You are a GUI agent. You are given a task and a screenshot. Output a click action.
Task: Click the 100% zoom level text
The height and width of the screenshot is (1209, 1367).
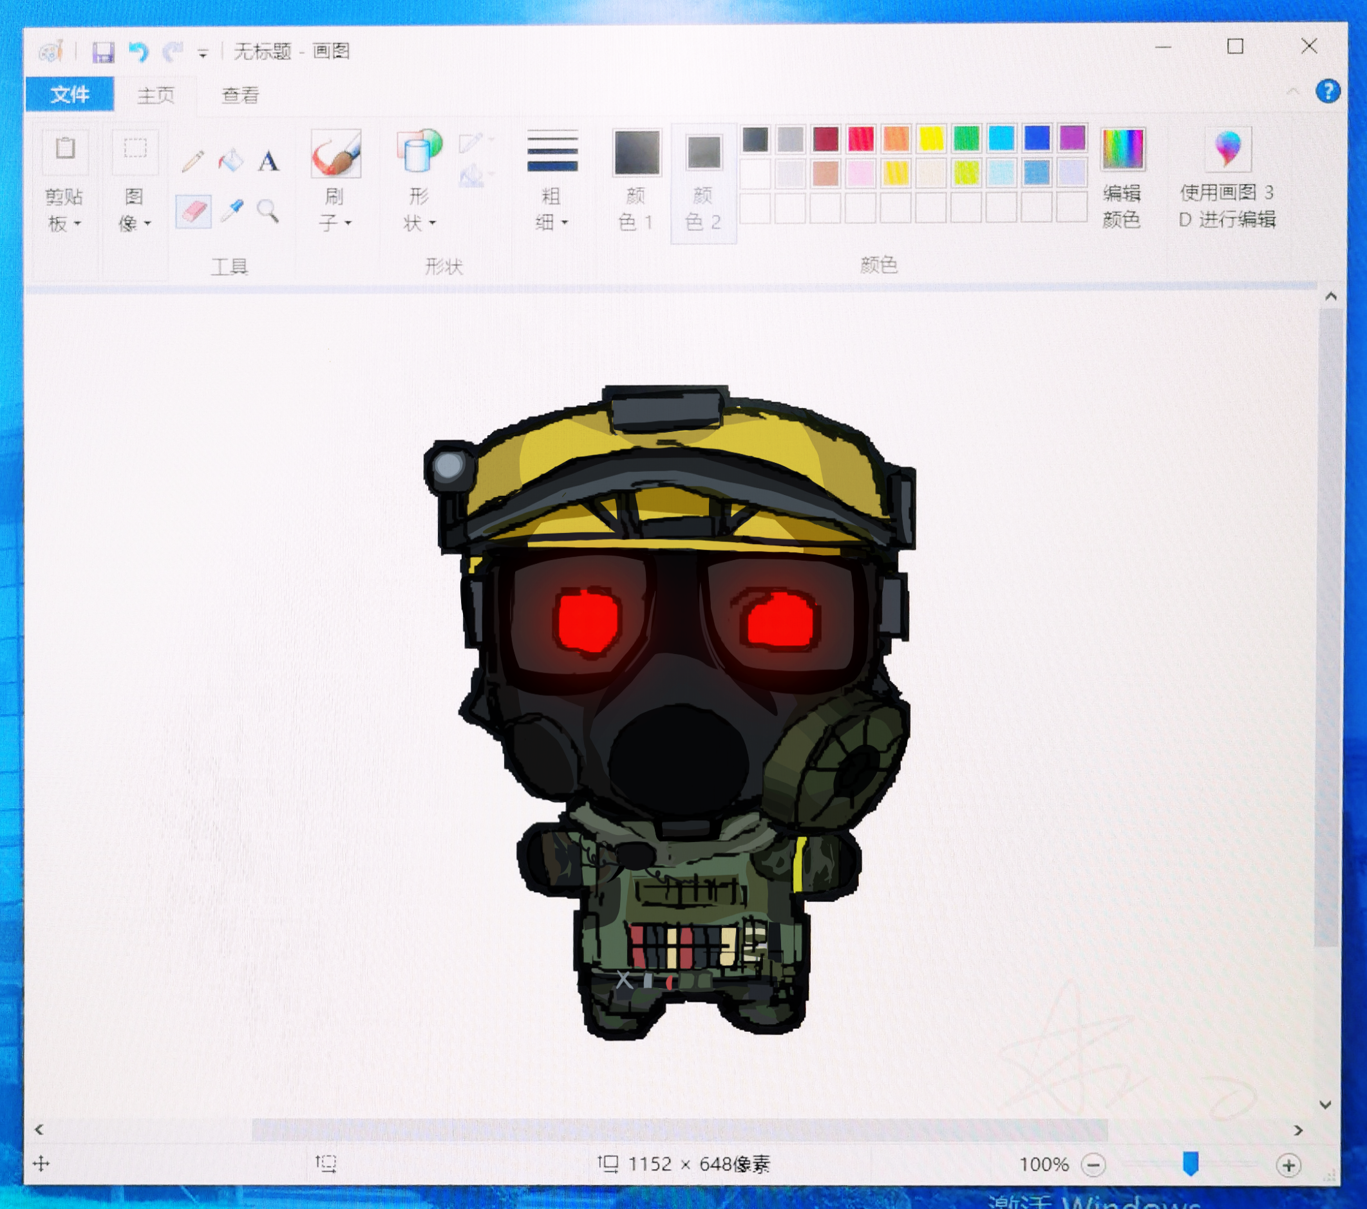tap(1043, 1165)
